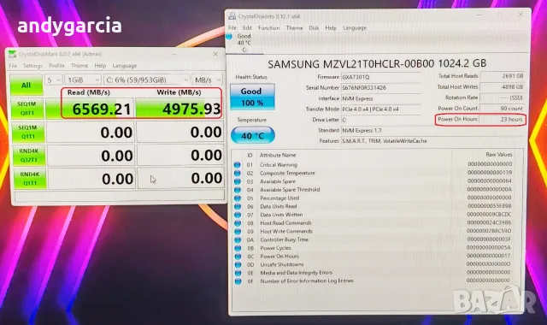Click status dot for Composite Temperature
547x325 pixels.
click(x=238, y=173)
